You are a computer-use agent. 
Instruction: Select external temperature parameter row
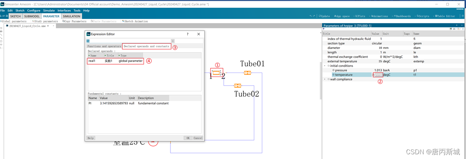[392, 61]
